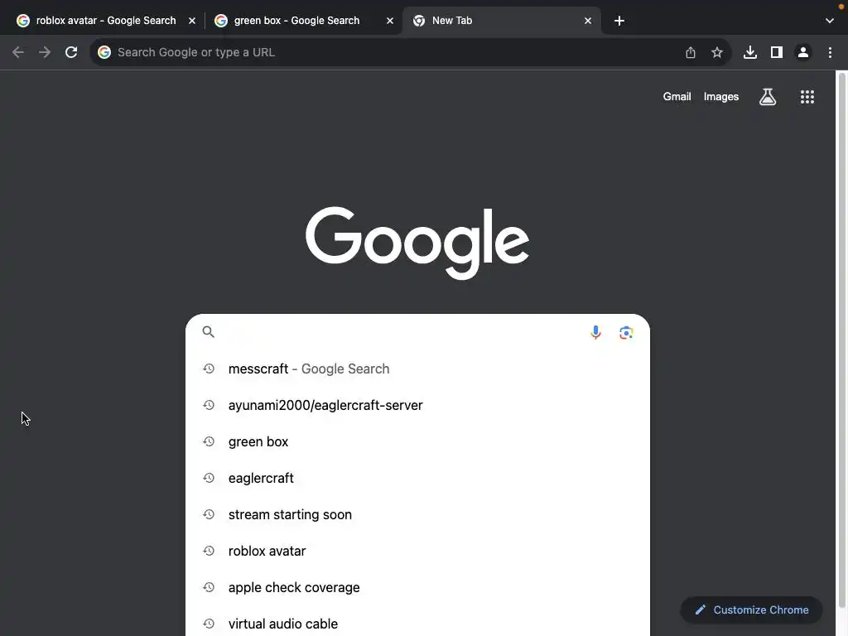Screen dimensions: 848x636
Task: Open Chrome three-dot menu
Action: click(x=830, y=52)
